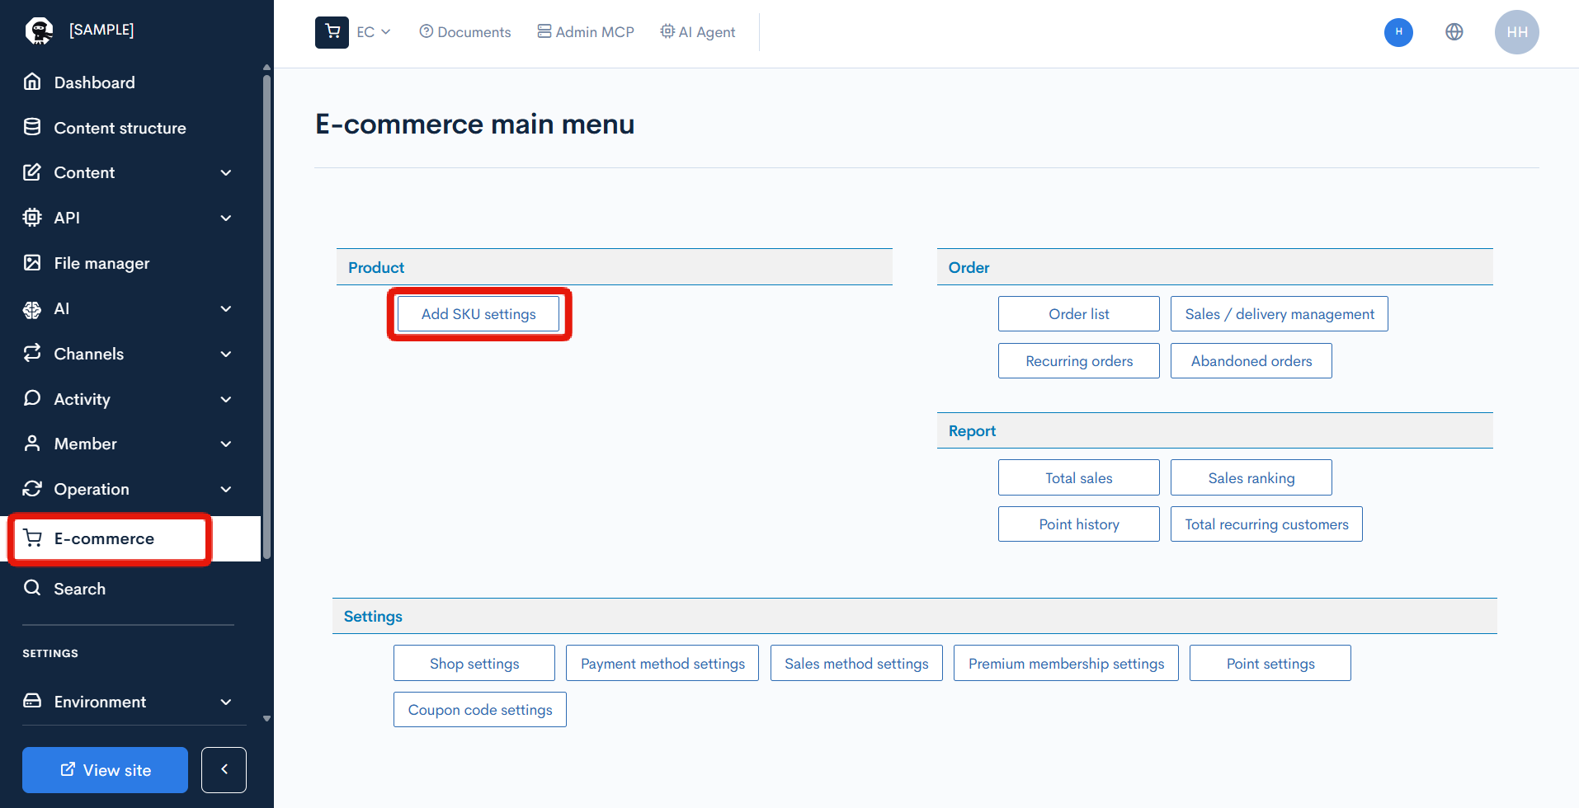Image resolution: width=1579 pixels, height=808 pixels.
Task: Click Add SKU settings button
Action: point(478,314)
